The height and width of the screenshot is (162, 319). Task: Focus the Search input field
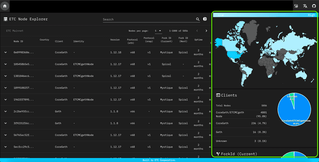[149, 20]
